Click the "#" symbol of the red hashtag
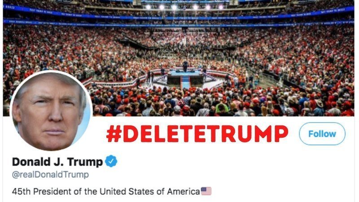Image resolution: width=359 pixels, height=202 pixels. coord(114,134)
